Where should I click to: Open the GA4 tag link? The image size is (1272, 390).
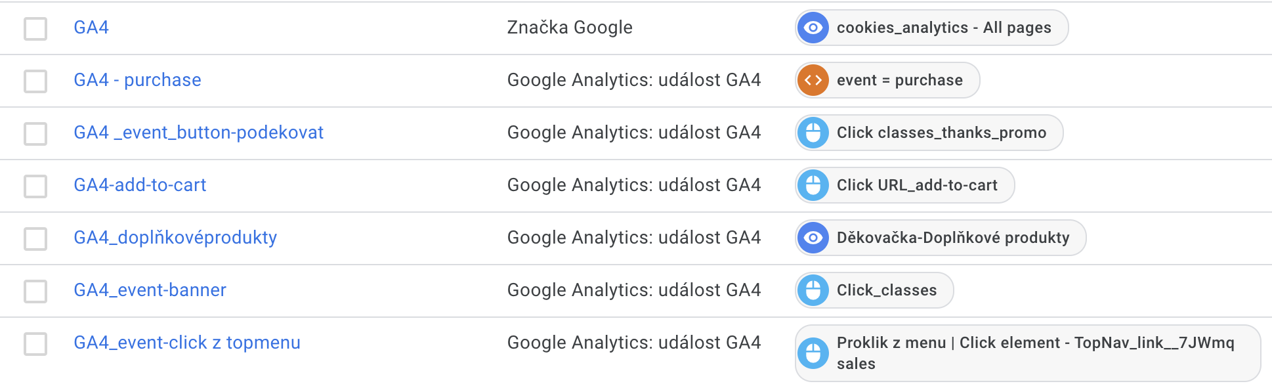[x=91, y=28]
